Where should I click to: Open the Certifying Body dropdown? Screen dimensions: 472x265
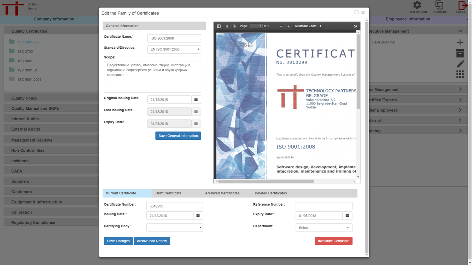175,228
